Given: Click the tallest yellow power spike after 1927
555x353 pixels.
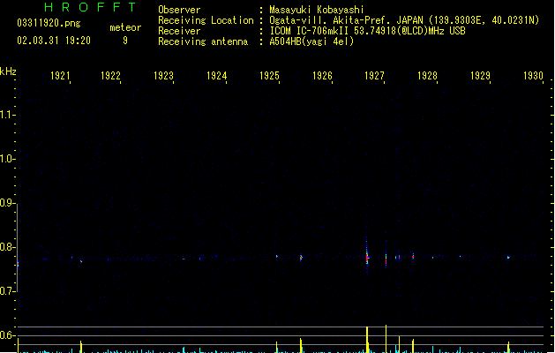Looking at the screenshot, I should click(x=386, y=339).
